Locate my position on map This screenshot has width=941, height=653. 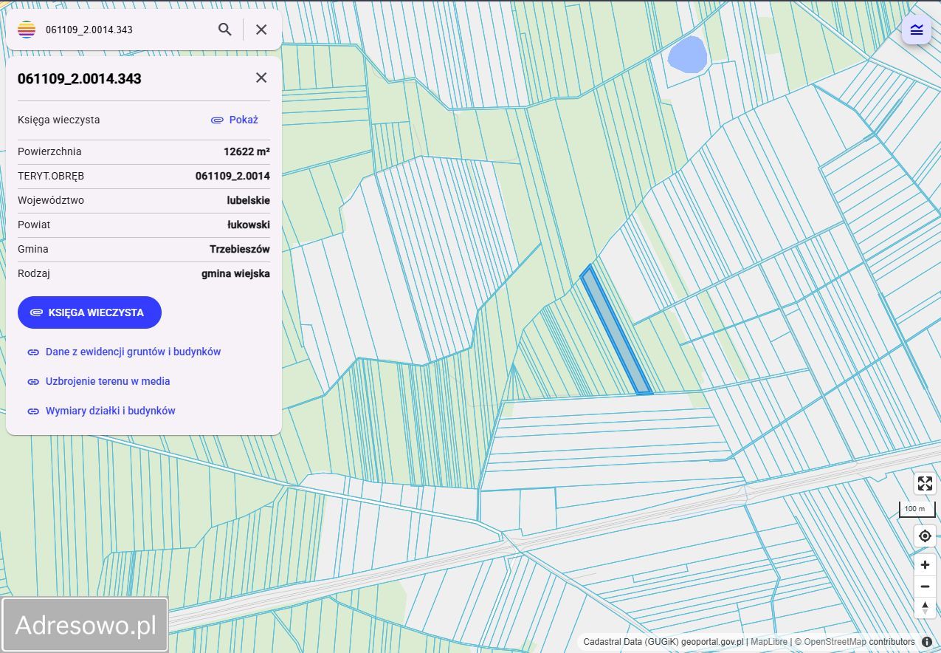point(925,536)
